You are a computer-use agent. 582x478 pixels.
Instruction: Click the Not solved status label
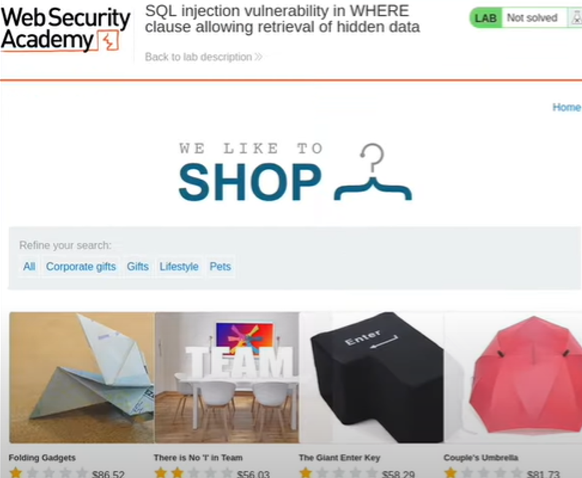point(532,18)
